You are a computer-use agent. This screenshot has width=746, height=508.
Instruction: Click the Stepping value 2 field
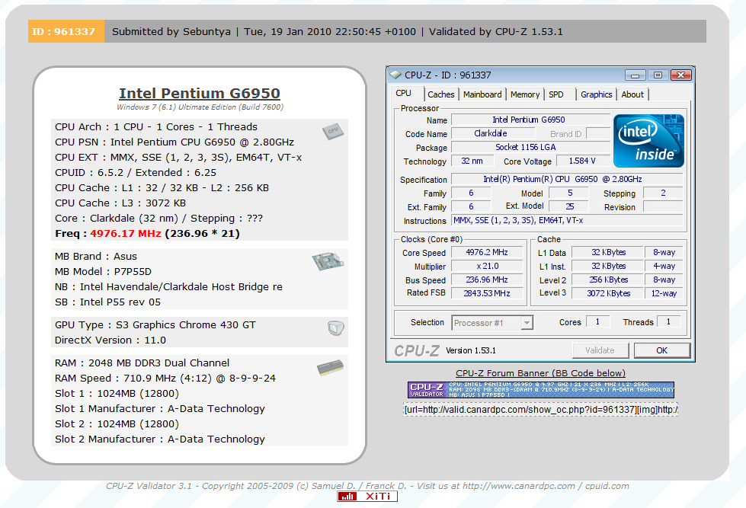[x=663, y=193]
